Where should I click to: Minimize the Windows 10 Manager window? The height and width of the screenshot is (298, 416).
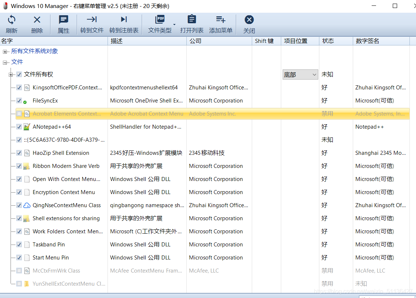pos(374,6)
